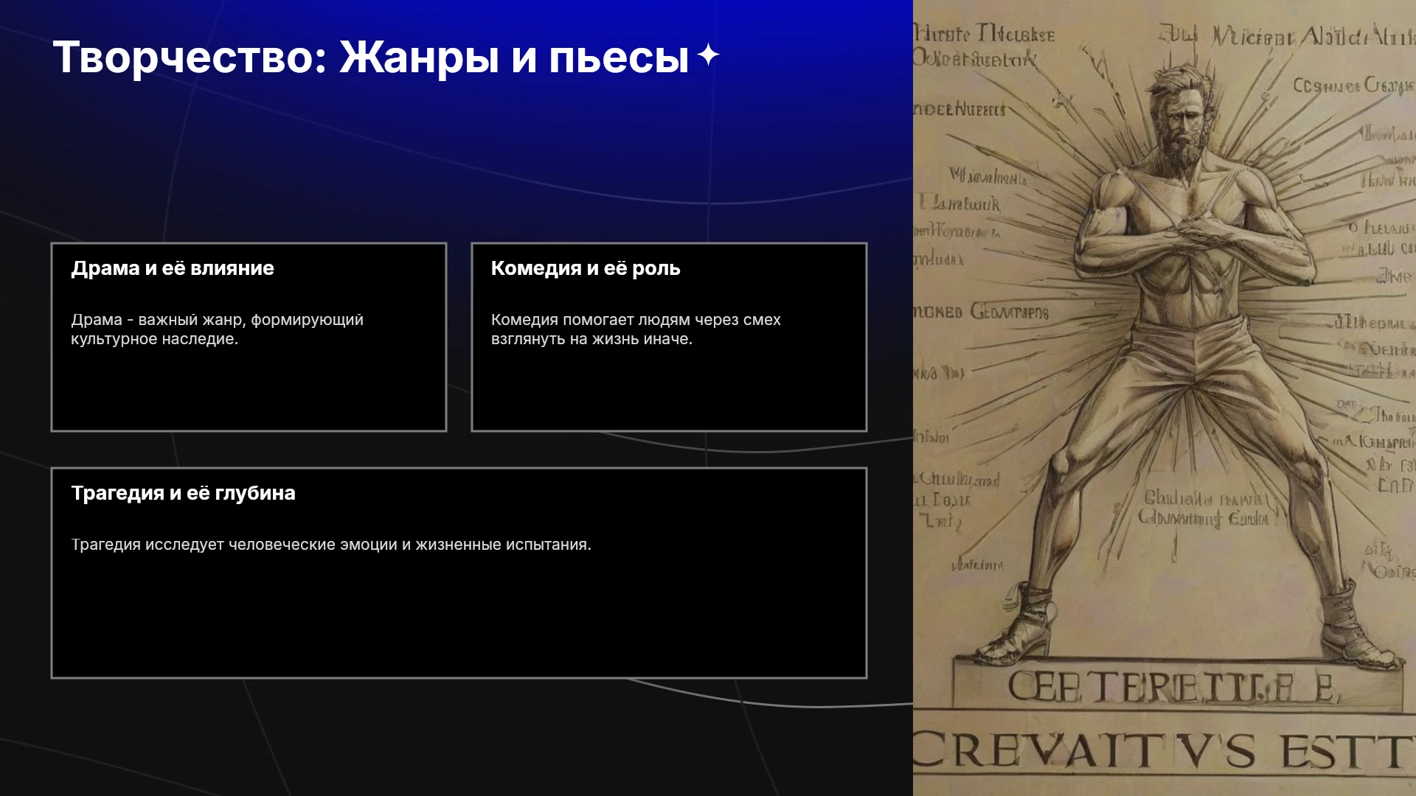1416x796 pixels.
Task: Select the sentence "Трагедия исследует человеческие эмоции"
Action: coord(331,545)
